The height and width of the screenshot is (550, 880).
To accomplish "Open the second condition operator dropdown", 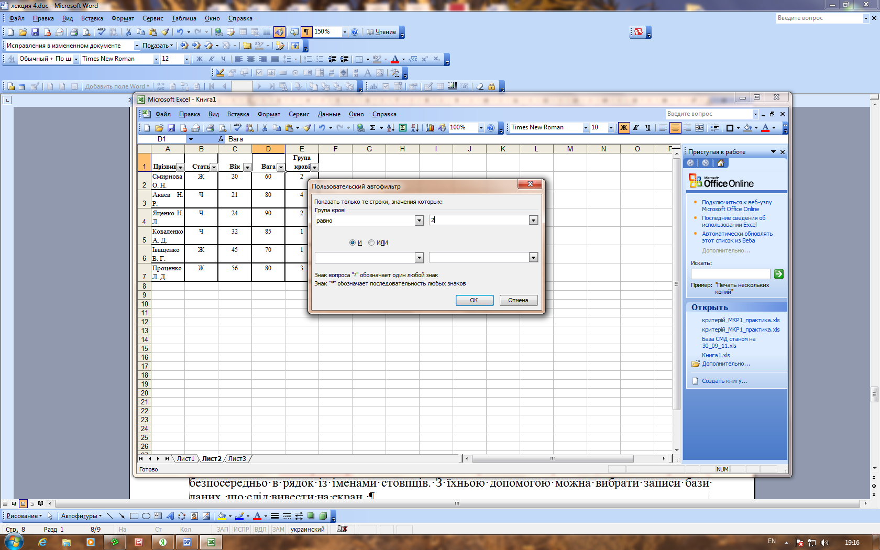I will pos(419,257).
